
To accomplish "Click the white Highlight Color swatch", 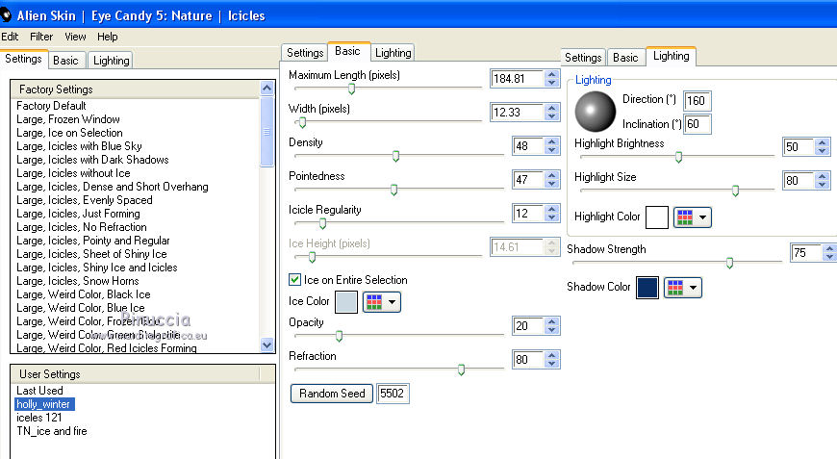I will (656, 217).
